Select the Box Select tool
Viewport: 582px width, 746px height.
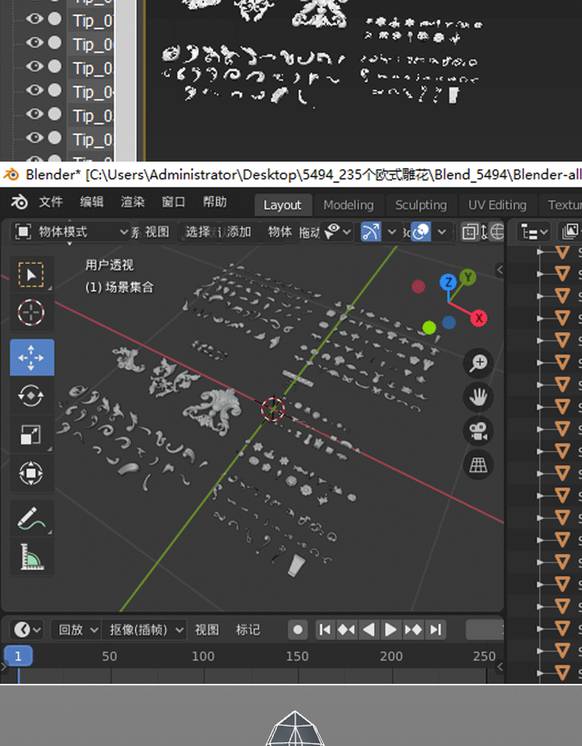[31, 274]
